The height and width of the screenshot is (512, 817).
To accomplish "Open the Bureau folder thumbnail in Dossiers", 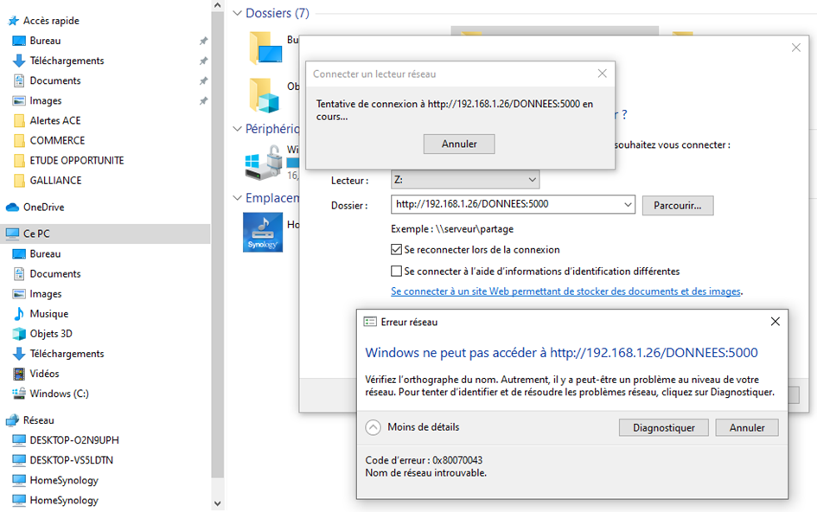I will click(265, 48).
